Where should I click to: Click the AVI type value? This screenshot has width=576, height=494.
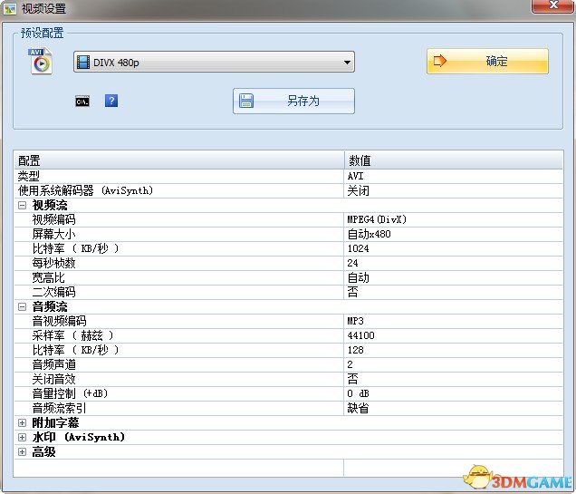click(355, 176)
